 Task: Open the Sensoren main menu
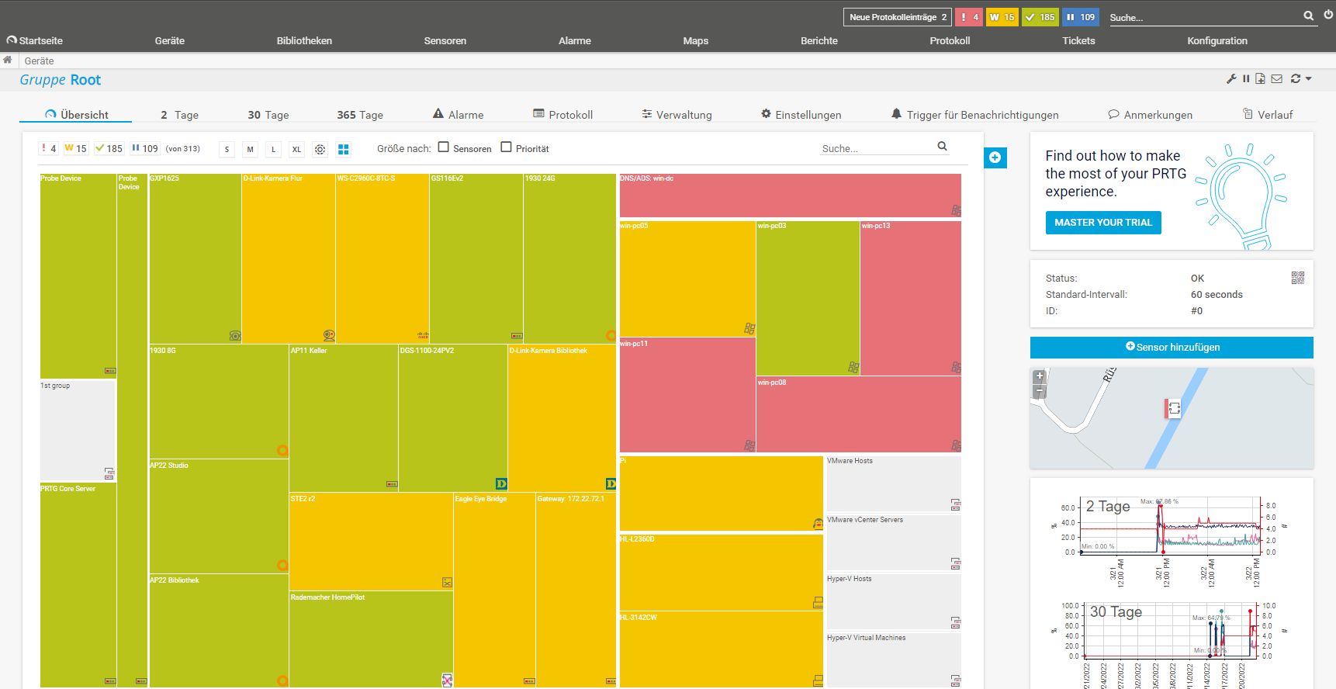coord(445,40)
